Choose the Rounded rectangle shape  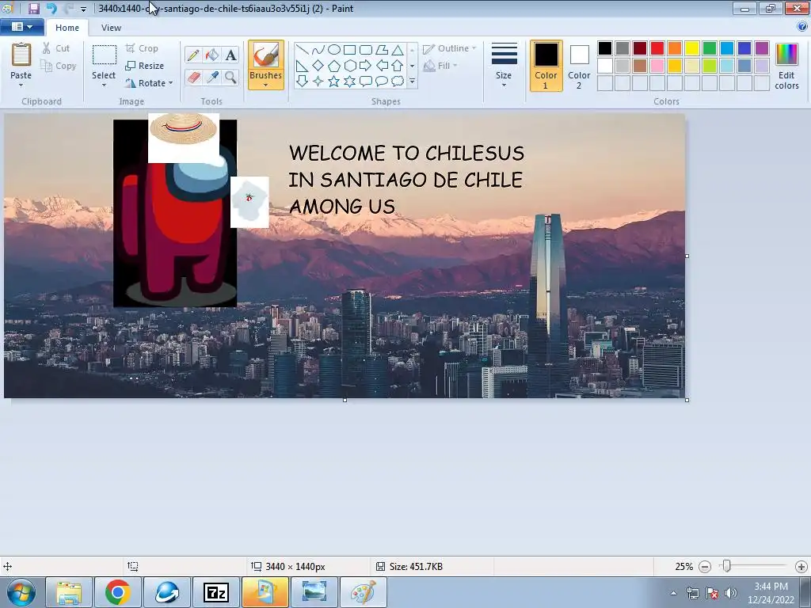point(366,50)
